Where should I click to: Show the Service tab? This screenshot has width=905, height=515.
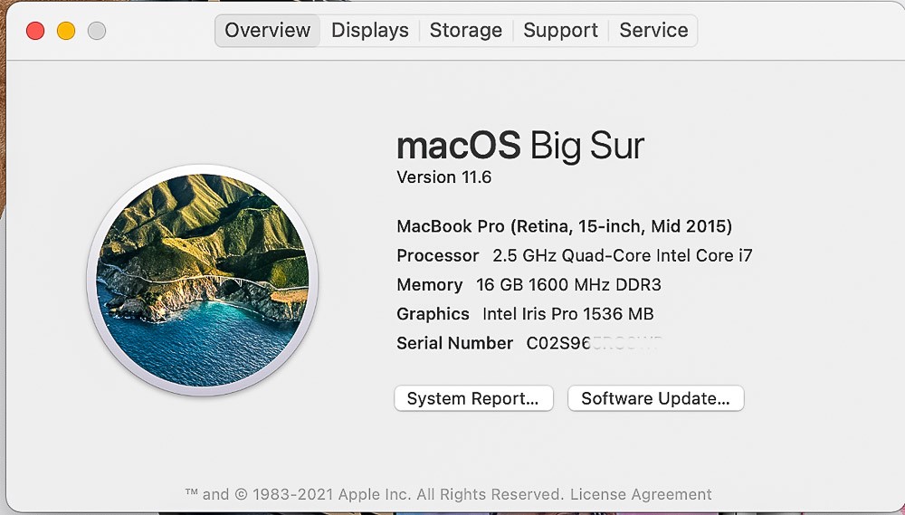coord(653,31)
